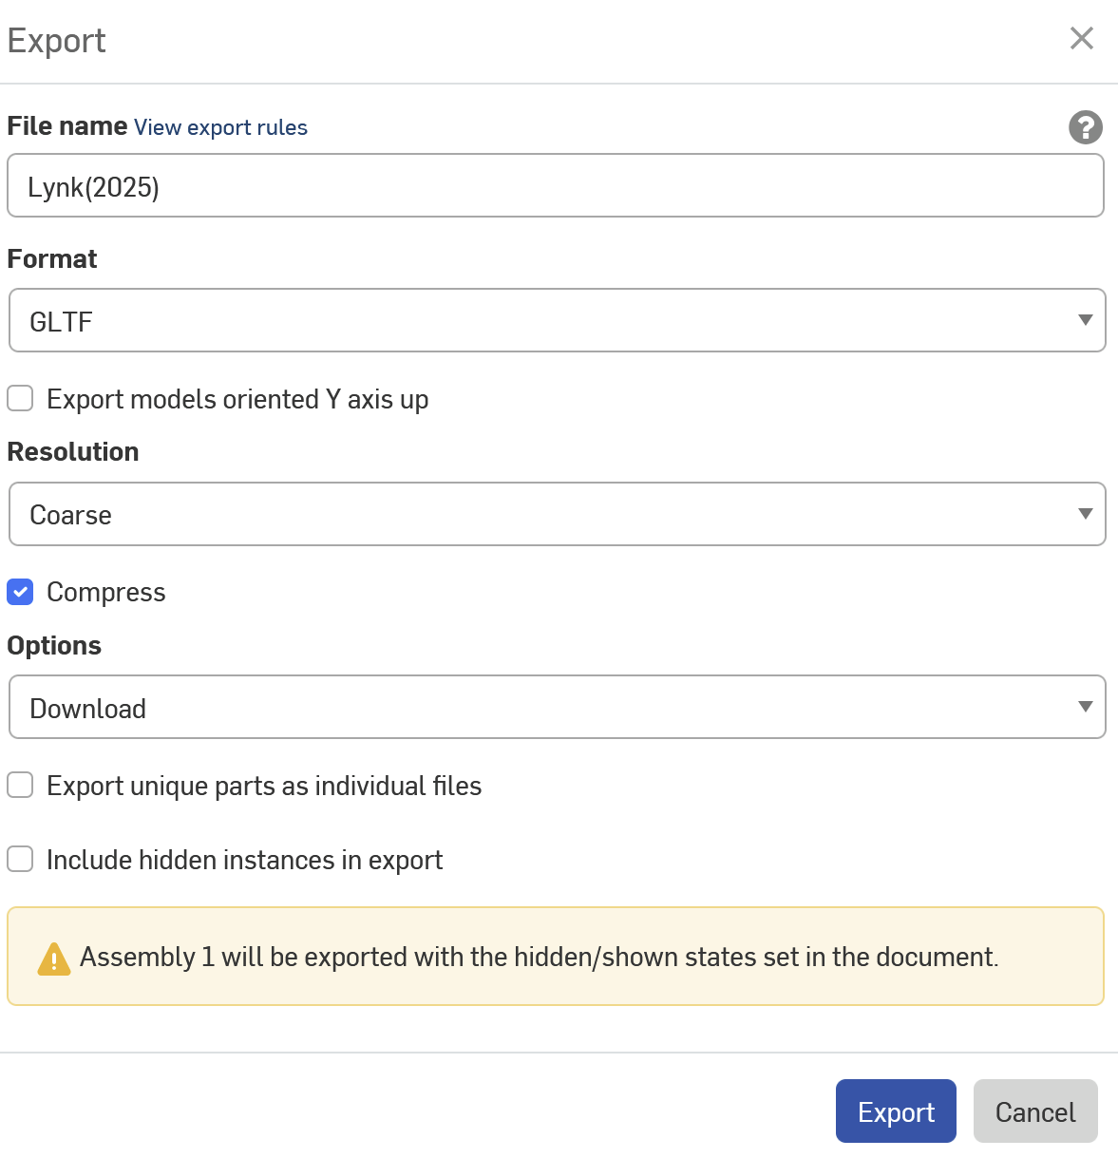The width and height of the screenshot is (1118, 1158).
Task: Open the Options dropdown showing Download
Action: coord(557,707)
